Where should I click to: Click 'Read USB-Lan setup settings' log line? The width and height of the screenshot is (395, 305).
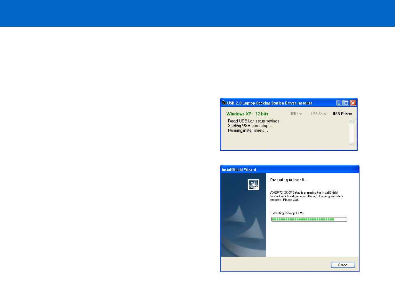tap(254, 121)
